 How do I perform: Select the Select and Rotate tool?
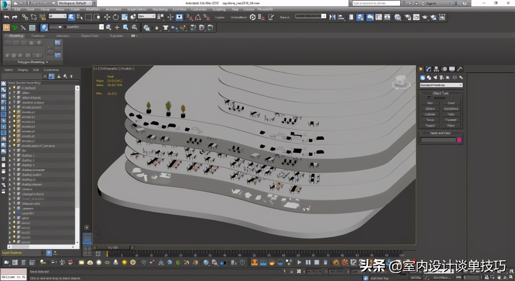point(116,17)
